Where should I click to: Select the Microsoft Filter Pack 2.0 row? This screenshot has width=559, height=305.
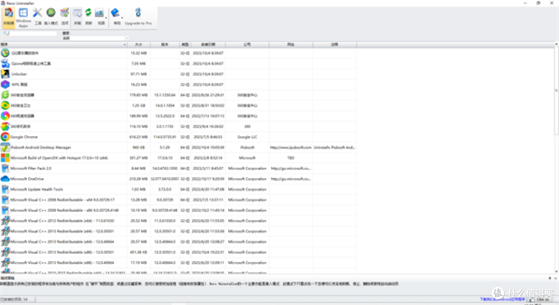coord(178,168)
